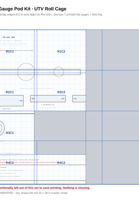139x201 pixels.
Task: Select the R2C2 tile label
Action: [x=61, y=92]
